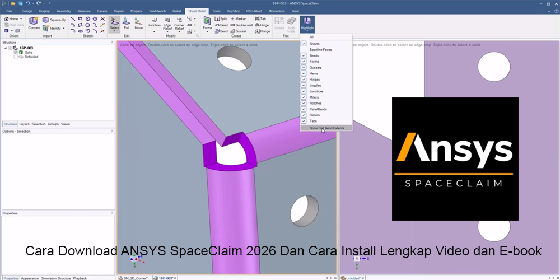This screenshot has width=560, height=280.
Task: Click the Convert import tool
Action: (x=34, y=24)
